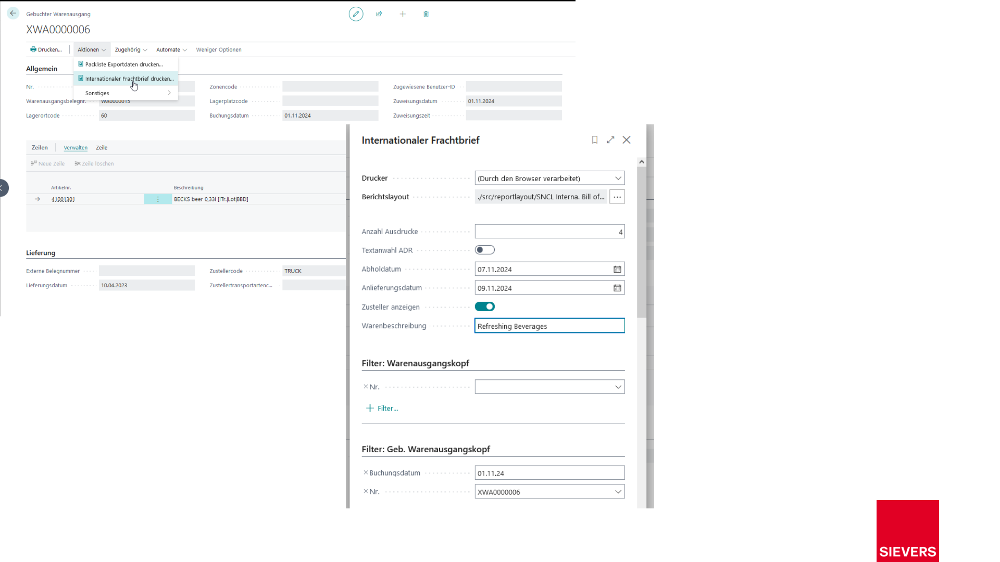The height and width of the screenshot is (562, 1000).
Task: Click the Berichtslayout path field
Action: pyautogui.click(x=541, y=197)
